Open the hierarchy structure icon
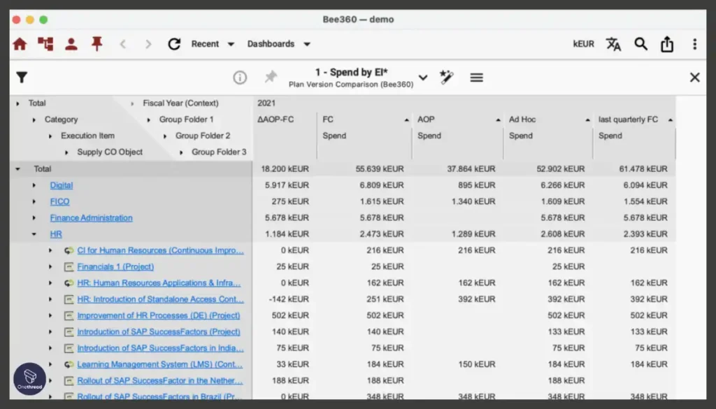Viewport: 716px width, 409px height. tap(45, 44)
